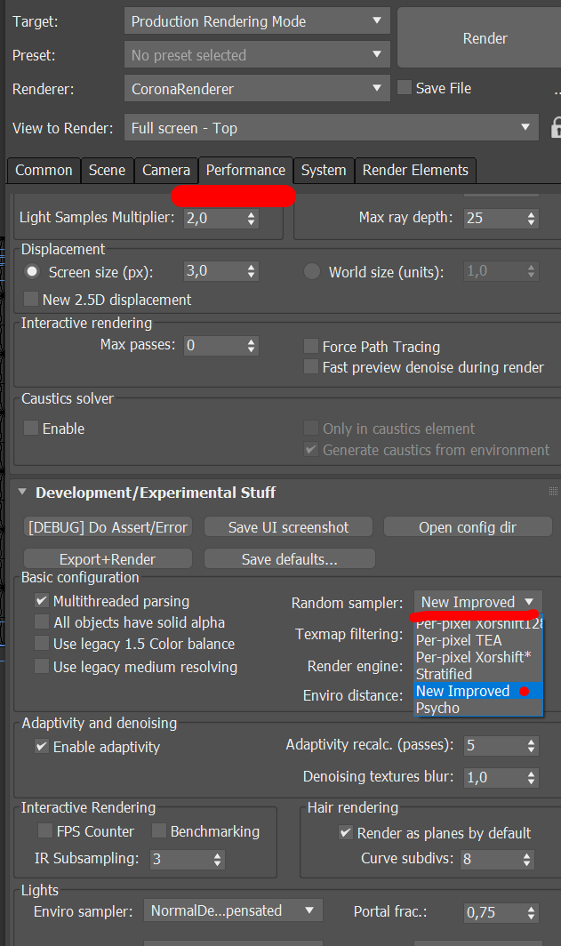Click the Denoising textures blur field
The image size is (561, 946).
pyautogui.click(x=493, y=777)
